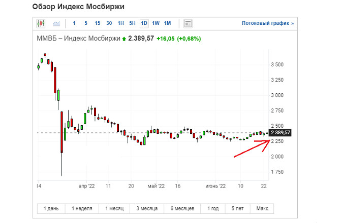Select the 1M interval

point(167,23)
